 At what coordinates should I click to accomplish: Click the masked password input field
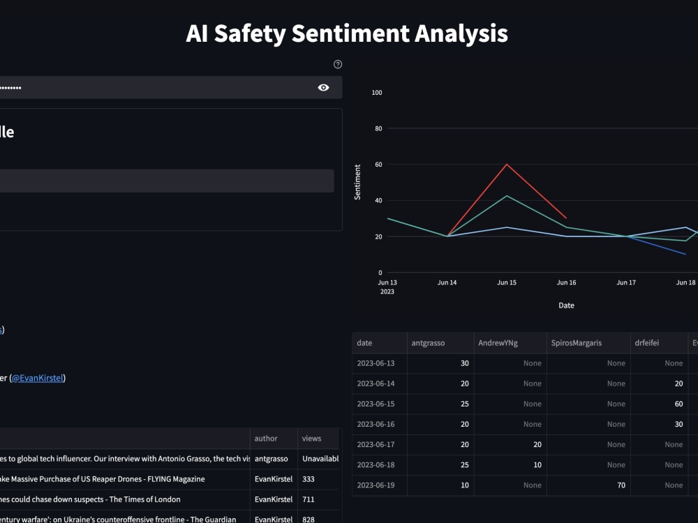pos(171,88)
